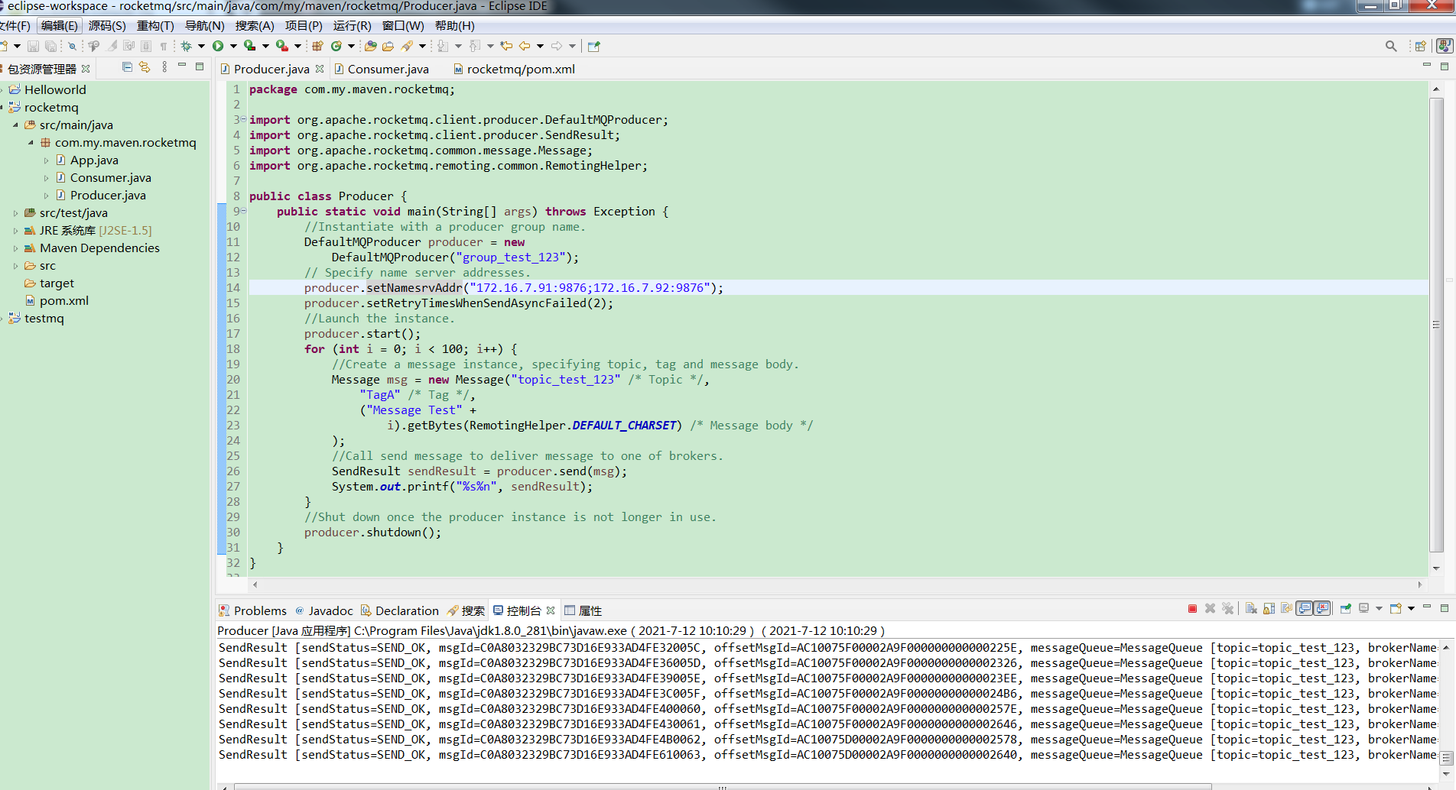Click Collapse All in package explorer
The width and height of the screenshot is (1456, 790).
pyautogui.click(x=127, y=67)
